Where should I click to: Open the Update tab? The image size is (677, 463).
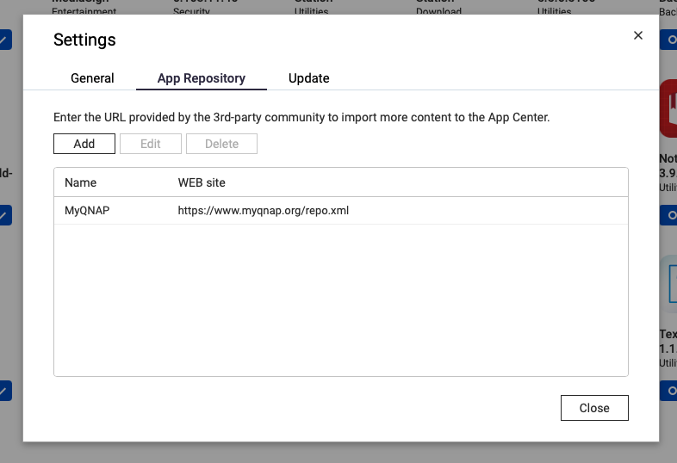[308, 77]
